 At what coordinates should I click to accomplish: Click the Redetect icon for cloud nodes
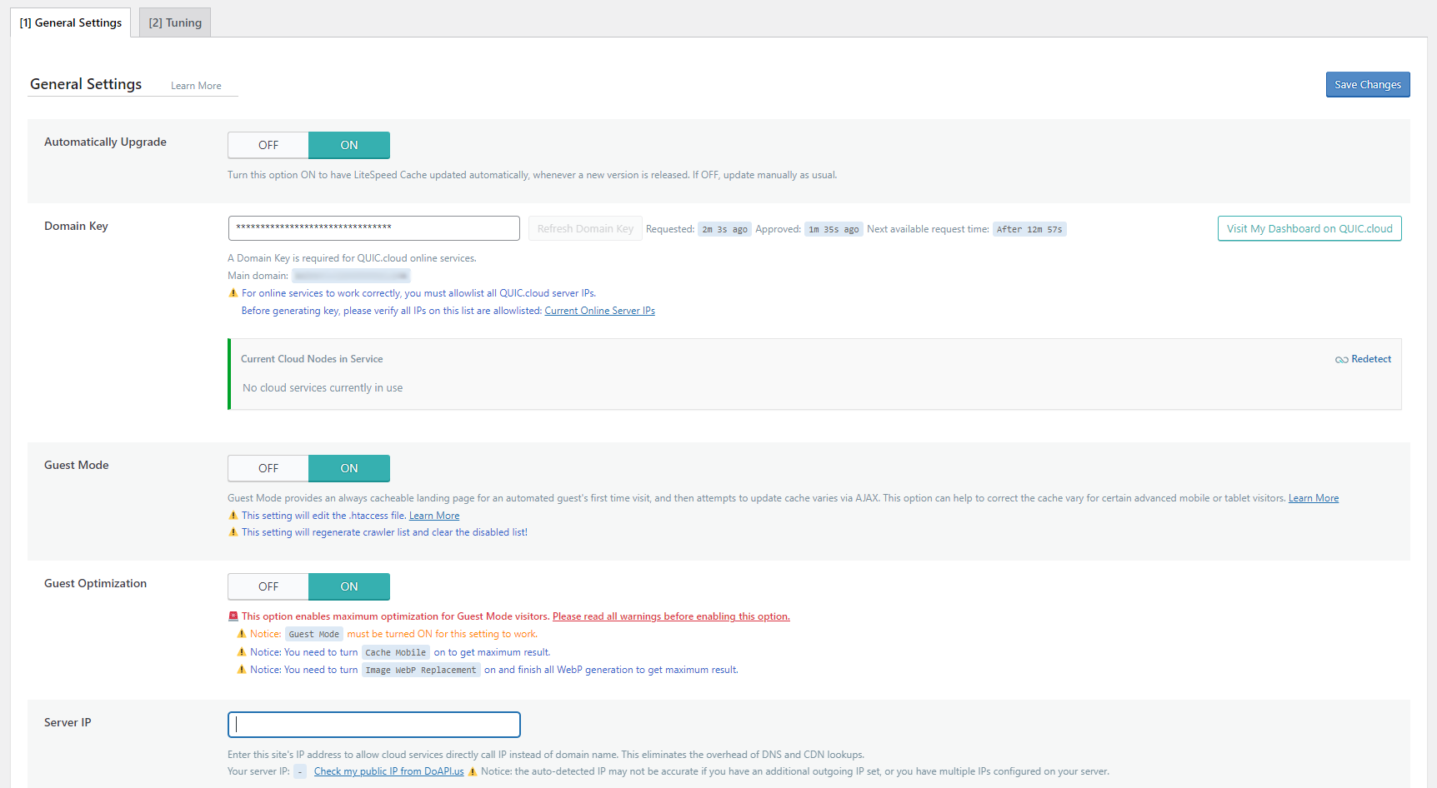pyautogui.click(x=1341, y=358)
